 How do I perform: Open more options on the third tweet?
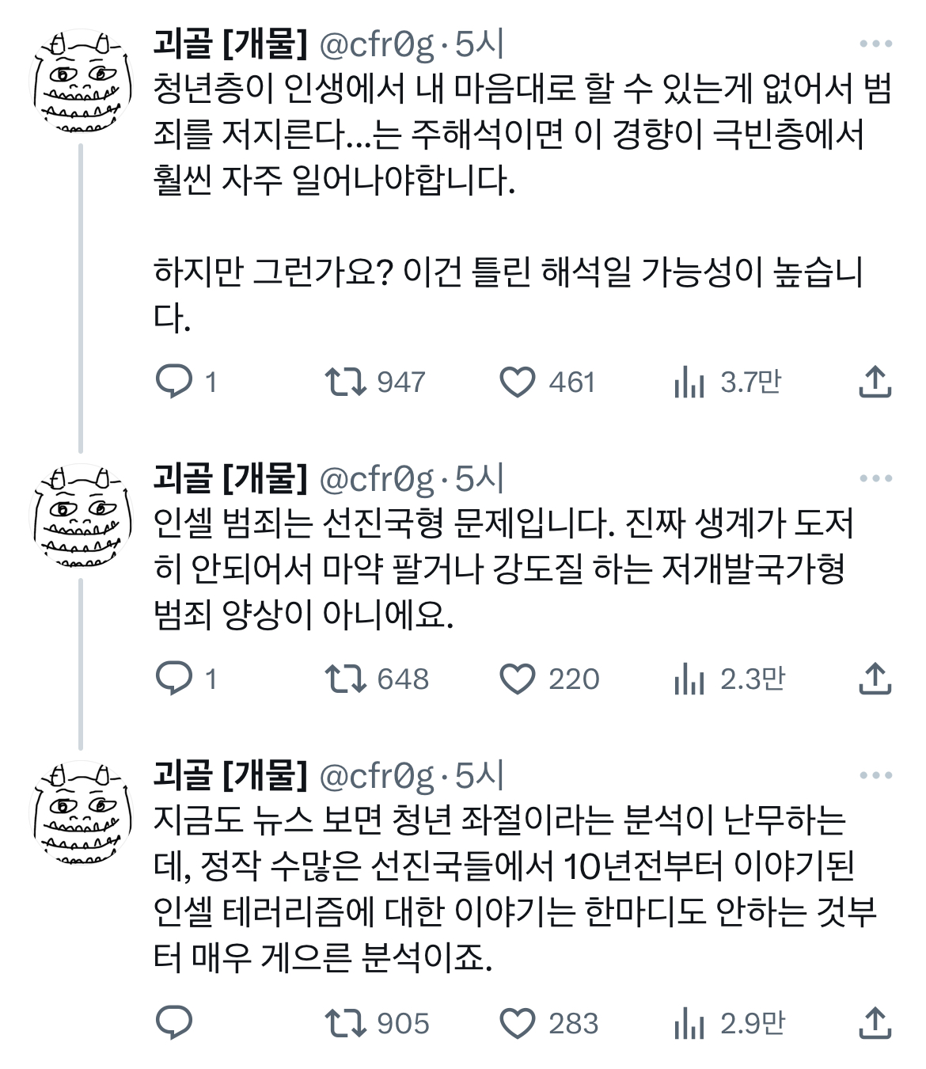(875, 775)
